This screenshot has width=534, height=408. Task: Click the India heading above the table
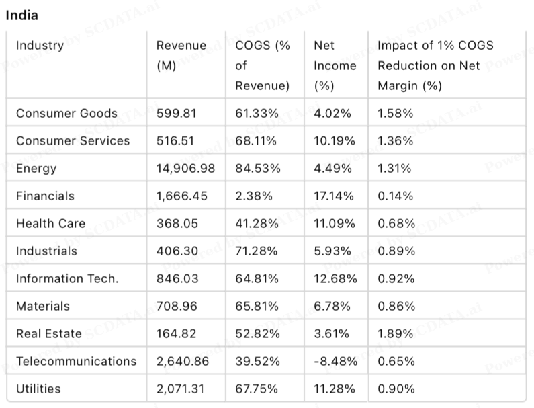[x=22, y=15]
